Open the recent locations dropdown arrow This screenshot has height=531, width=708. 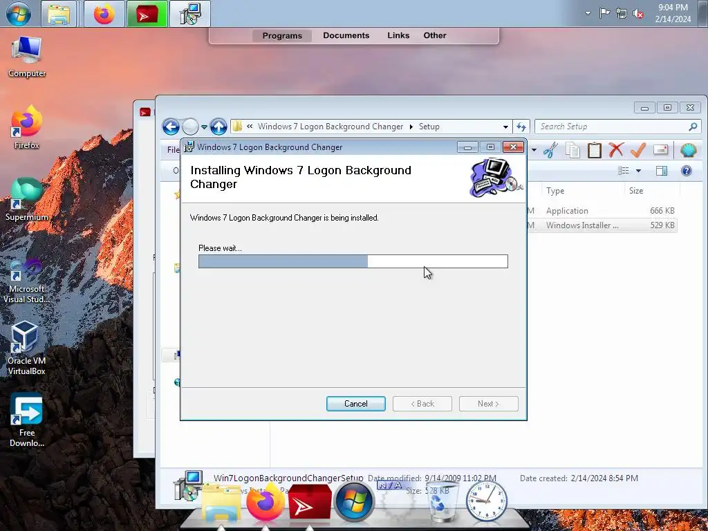click(204, 127)
